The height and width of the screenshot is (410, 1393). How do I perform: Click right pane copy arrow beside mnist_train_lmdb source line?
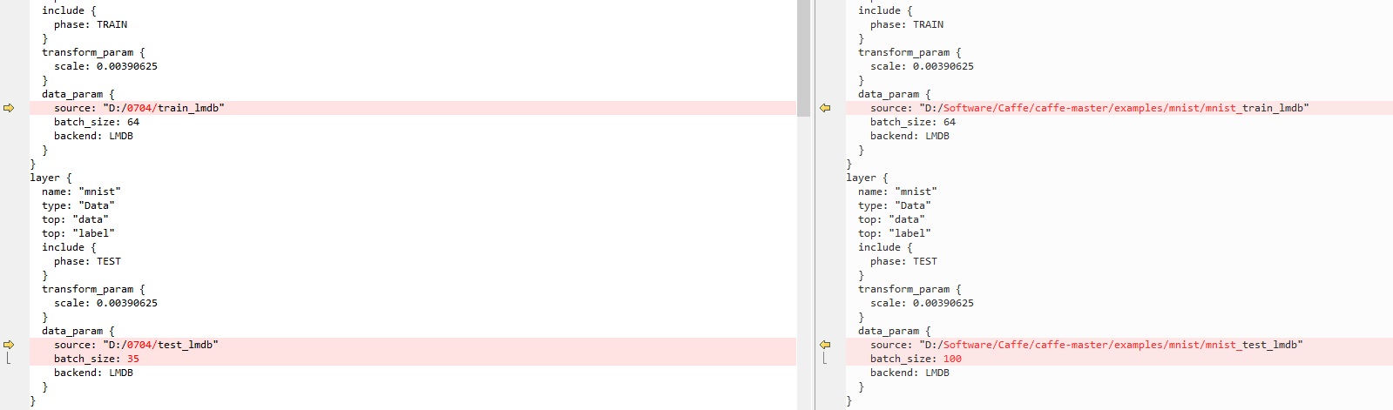tap(825, 108)
